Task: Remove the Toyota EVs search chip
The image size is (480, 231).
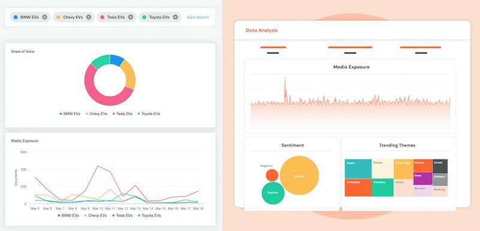Action: point(175,17)
